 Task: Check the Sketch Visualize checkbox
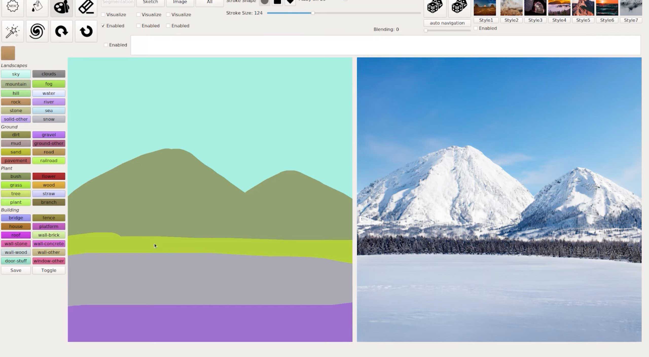click(x=138, y=14)
